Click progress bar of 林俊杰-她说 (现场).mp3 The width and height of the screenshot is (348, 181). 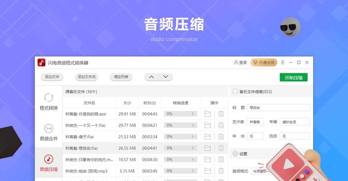click(x=181, y=171)
